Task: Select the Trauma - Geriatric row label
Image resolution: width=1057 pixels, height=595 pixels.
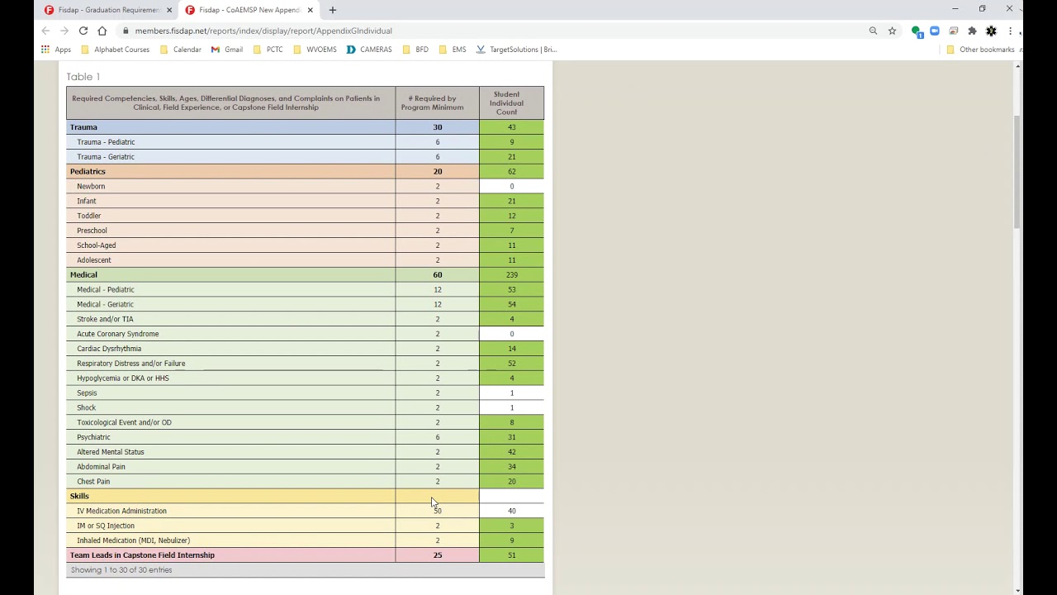Action: (106, 157)
